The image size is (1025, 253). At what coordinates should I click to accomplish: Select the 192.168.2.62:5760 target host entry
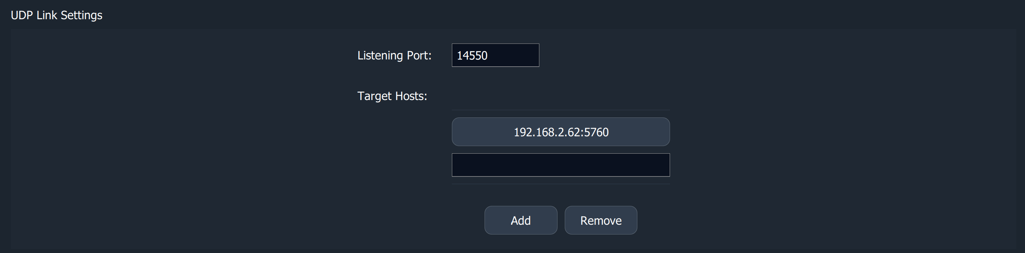pos(560,132)
